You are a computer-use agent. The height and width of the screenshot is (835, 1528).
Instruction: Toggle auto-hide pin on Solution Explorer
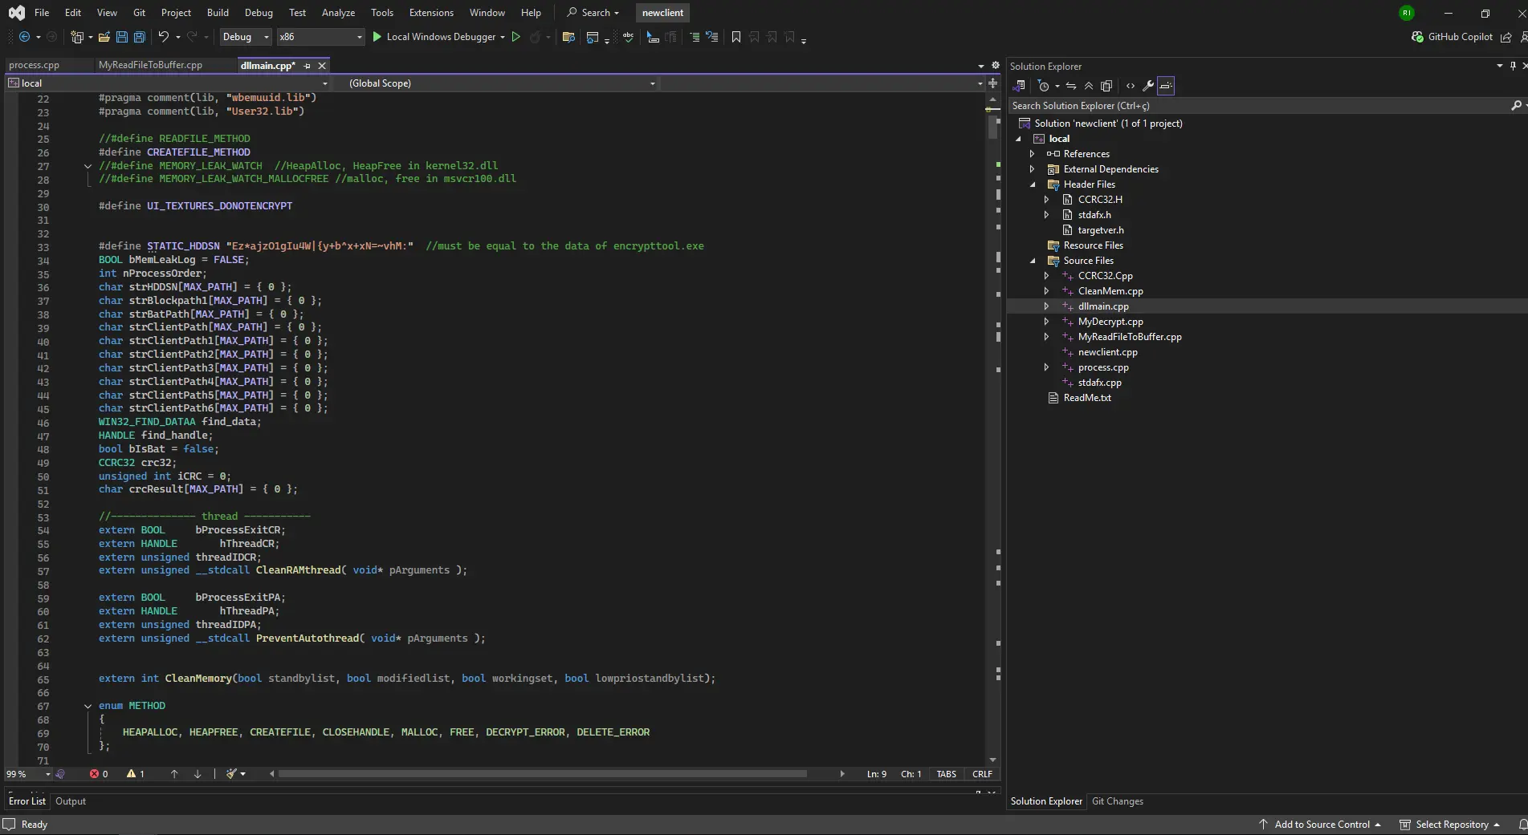[1513, 66]
